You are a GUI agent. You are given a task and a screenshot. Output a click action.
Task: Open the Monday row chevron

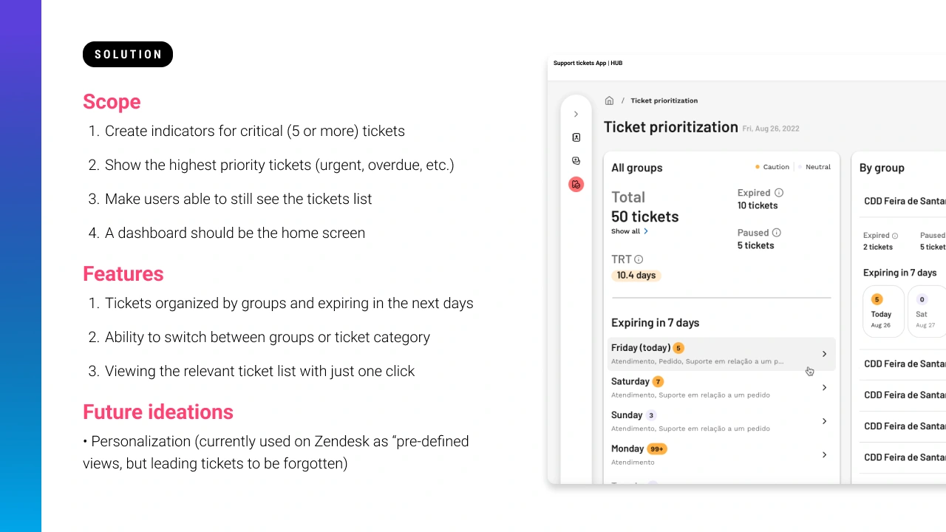(x=825, y=455)
